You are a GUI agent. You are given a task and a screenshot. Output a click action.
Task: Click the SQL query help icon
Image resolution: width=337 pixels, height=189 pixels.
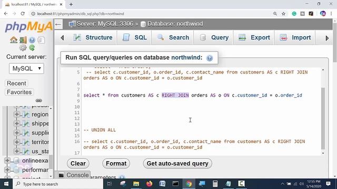tap(210, 58)
